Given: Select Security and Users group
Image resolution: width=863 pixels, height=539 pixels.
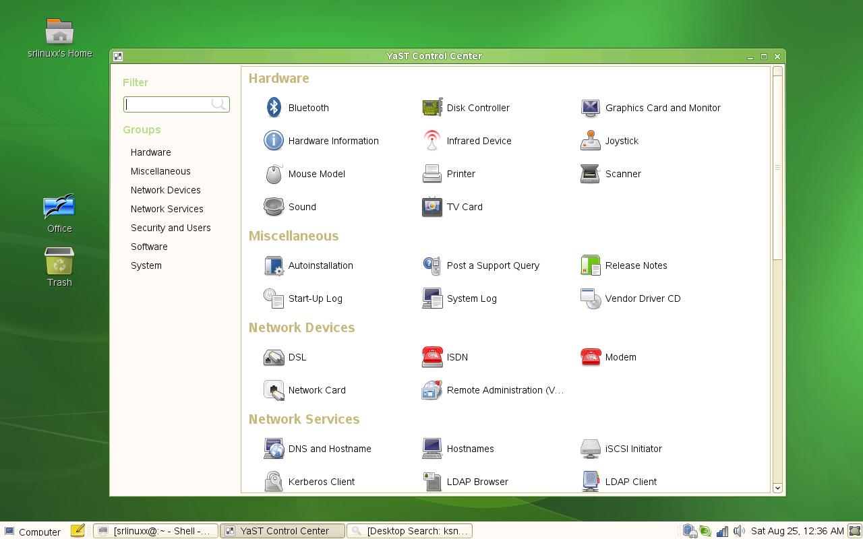Looking at the screenshot, I should (x=171, y=228).
